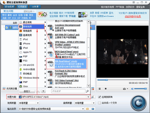Screen dimensions: 150x113
Task: Expand the Windows Mobile submenu arrow
Action: (45, 78)
